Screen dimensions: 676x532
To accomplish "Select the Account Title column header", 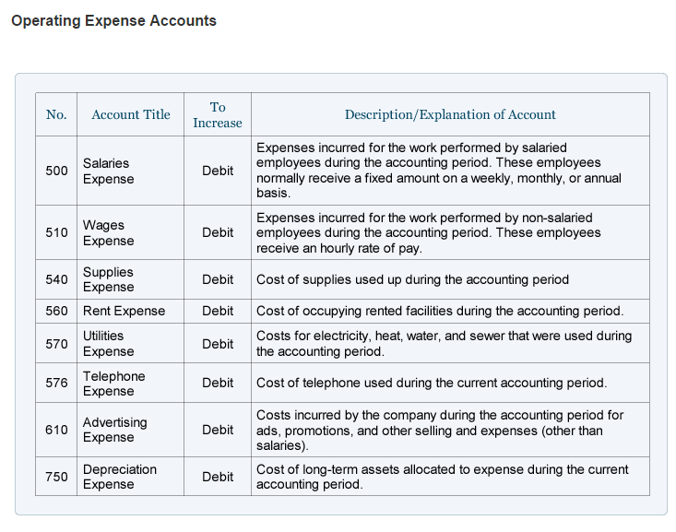I will (x=131, y=114).
